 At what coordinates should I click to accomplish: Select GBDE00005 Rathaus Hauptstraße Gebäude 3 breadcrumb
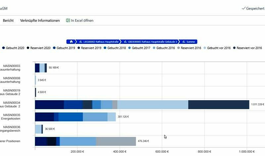tap(150, 42)
